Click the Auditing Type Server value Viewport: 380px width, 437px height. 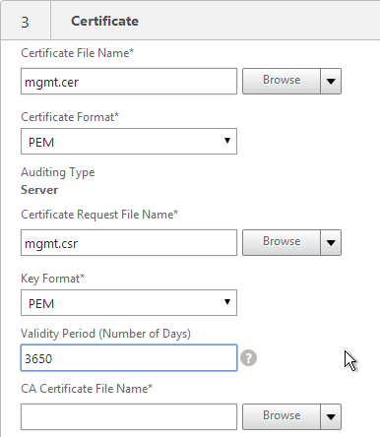(39, 190)
